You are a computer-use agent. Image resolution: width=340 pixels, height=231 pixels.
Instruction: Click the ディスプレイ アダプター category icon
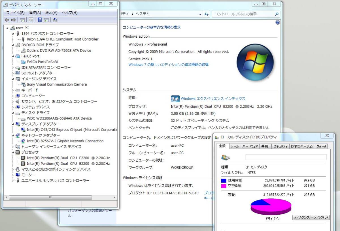point(18,124)
